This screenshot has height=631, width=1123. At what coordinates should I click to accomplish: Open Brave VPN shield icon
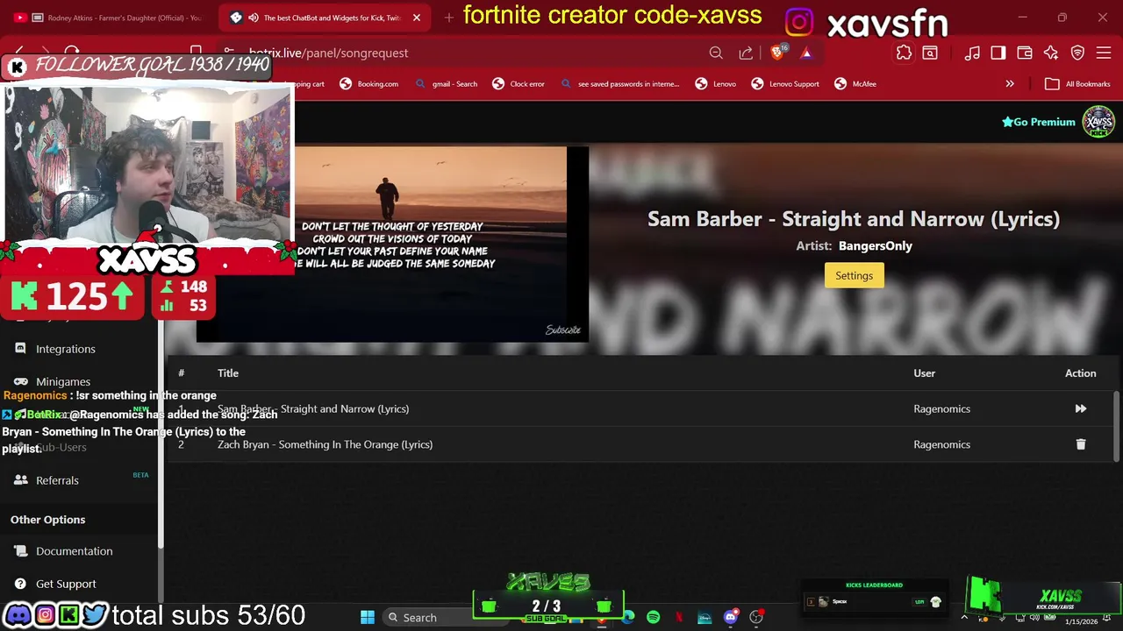(1077, 53)
